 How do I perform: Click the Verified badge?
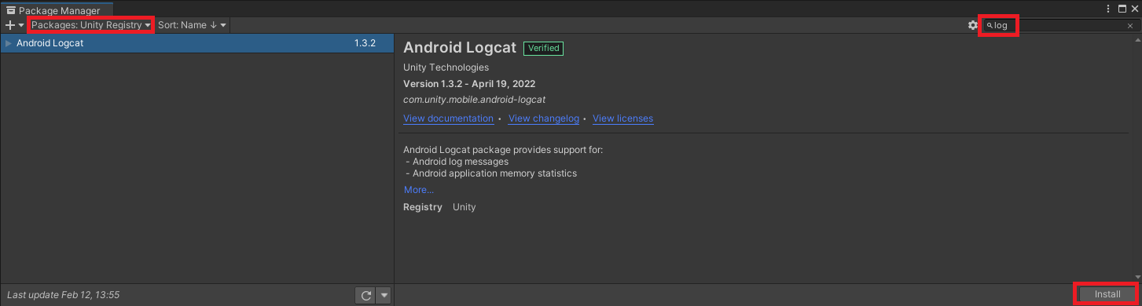pyautogui.click(x=544, y=48)
